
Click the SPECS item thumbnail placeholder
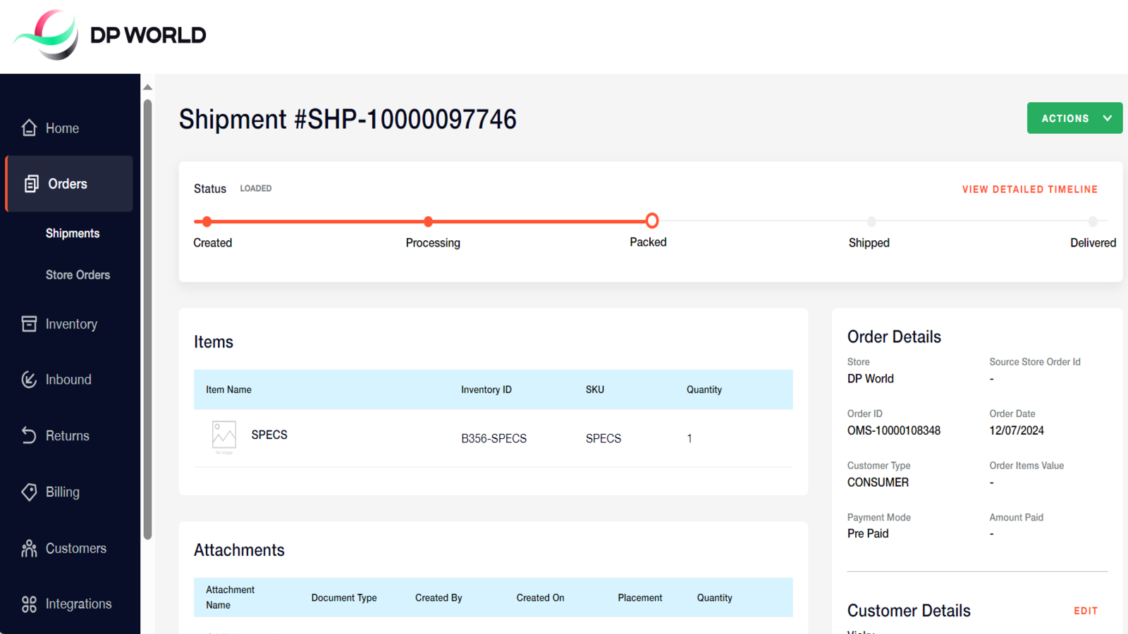pyautogui.click(x=223, y=436)
